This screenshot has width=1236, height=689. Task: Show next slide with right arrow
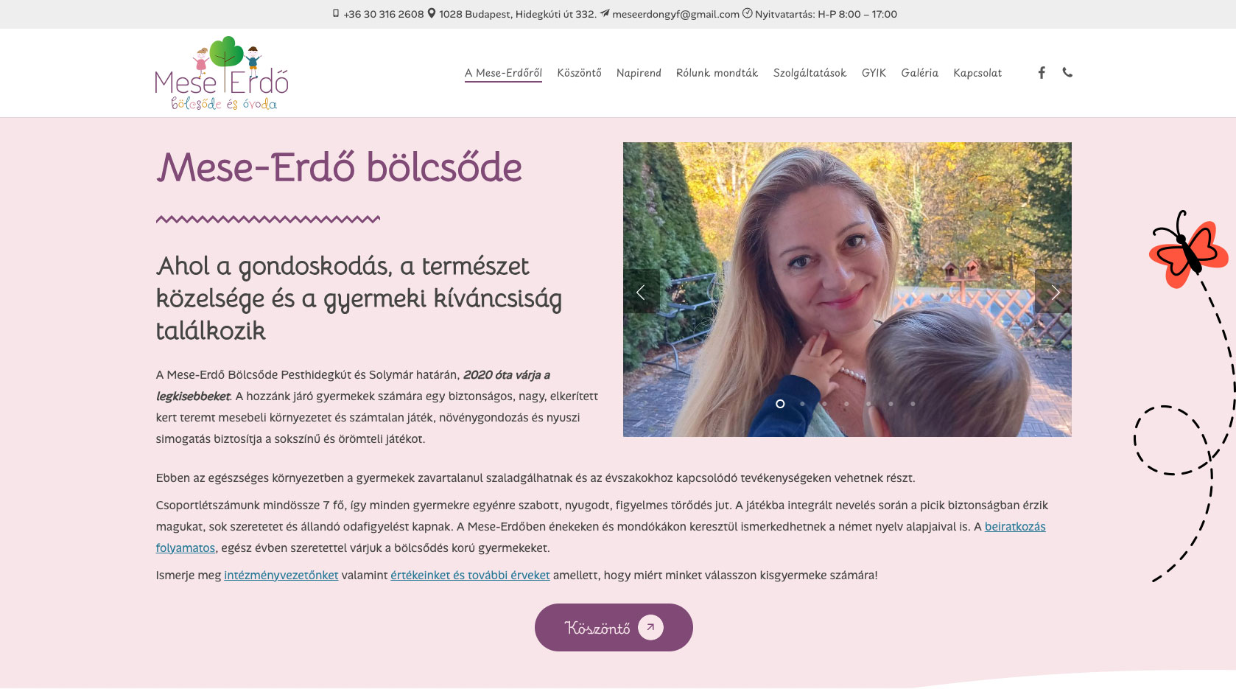[x=1054, y=292]
